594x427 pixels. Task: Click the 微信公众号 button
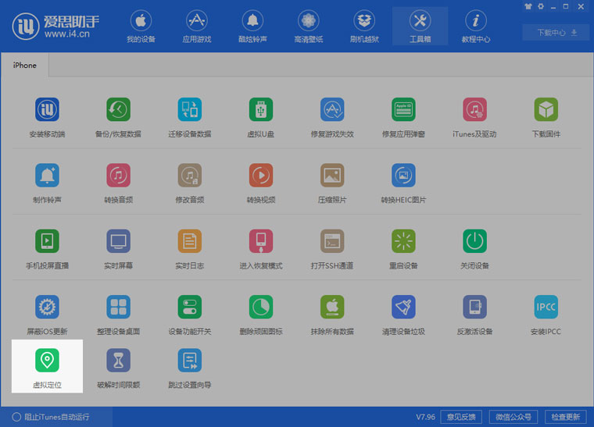[513, 417]
